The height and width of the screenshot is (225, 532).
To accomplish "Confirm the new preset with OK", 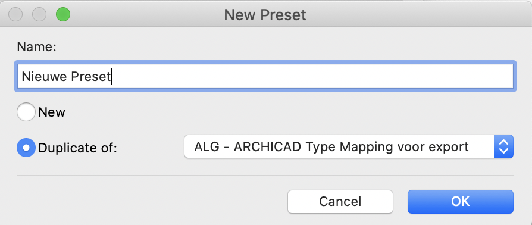I will click(461, 202).
